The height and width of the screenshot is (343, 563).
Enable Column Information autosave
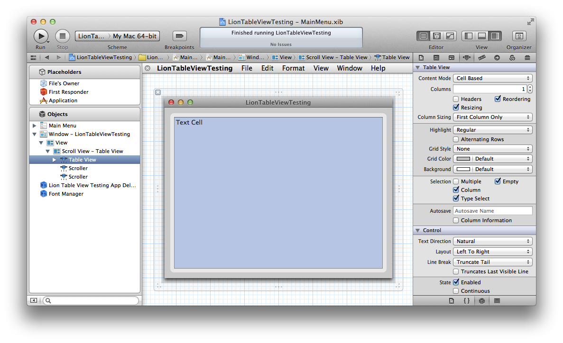[x=456, y=220]
